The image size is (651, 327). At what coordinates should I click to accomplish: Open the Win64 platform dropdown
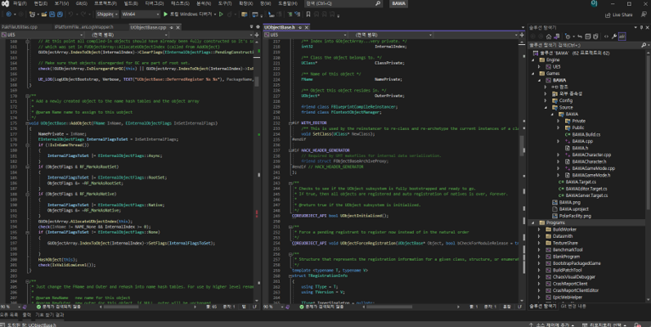click(141, 14)
